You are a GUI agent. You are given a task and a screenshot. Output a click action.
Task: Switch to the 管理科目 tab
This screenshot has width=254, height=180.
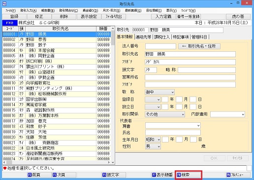point(199,37)
